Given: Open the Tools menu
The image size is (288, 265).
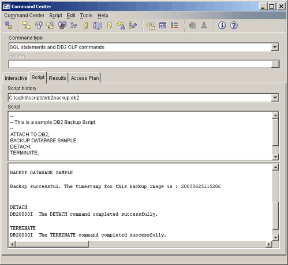Looking at the screenshot, I should coord(86,16).
